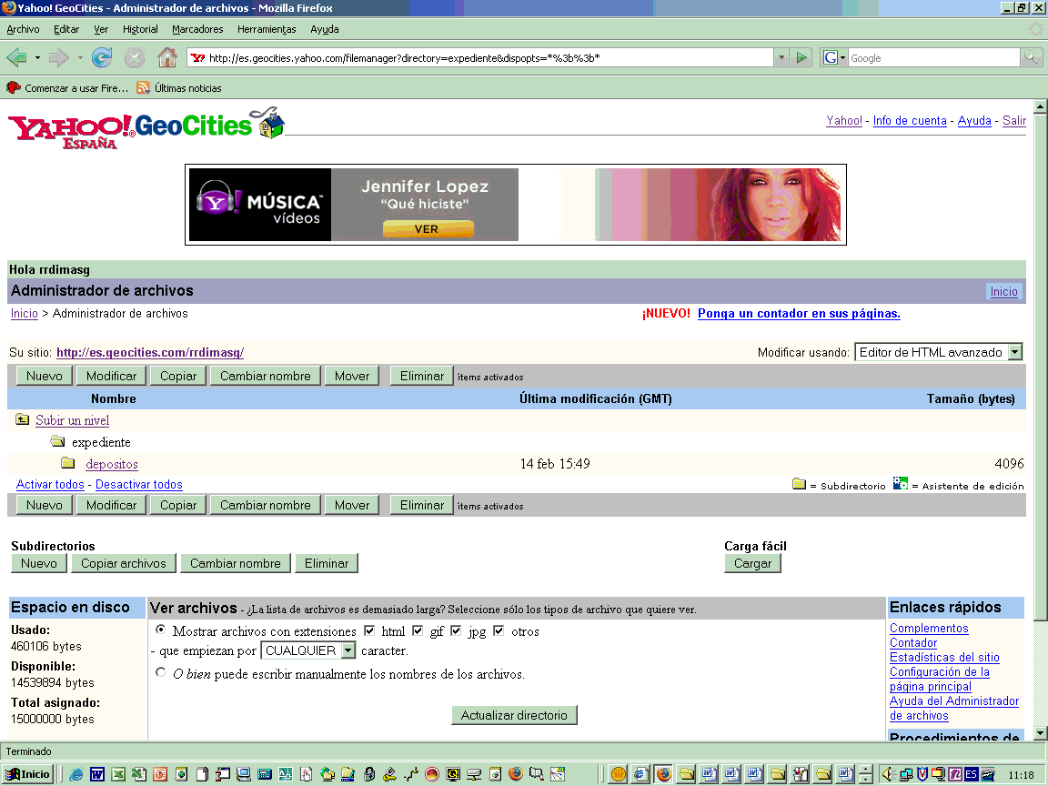
Task: Toggle the gif extension checkbox
Action: pyautogui.click(x=418, y=630)
